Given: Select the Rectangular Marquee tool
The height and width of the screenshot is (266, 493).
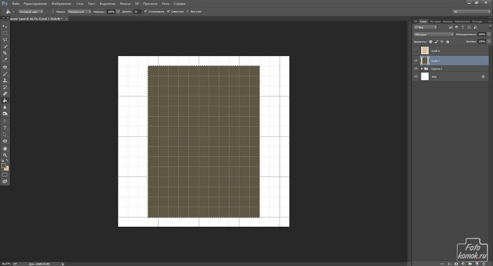Looking at the screenshot, I should click(x=5, y=33).
